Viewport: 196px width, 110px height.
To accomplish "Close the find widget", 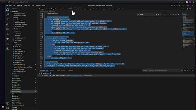I will click(x=178, y=14).
